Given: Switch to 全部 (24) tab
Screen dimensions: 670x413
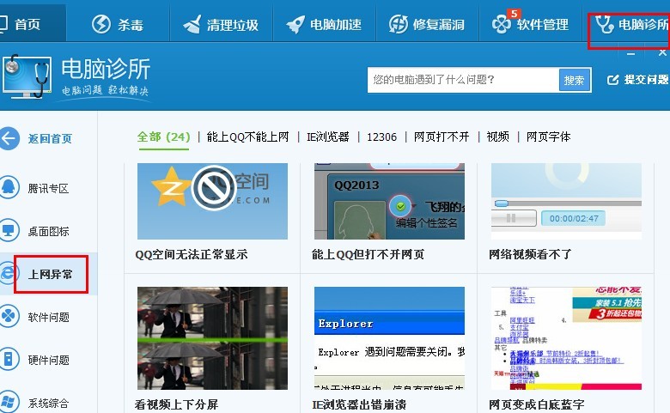Looking at the screenshot, I should pyautogui.click(x=164, y=137).
